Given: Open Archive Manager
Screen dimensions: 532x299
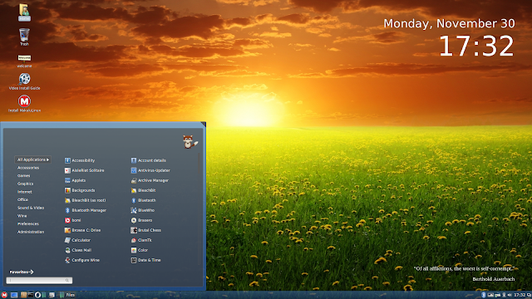Looking at the screenshot, I should tap(150, 180).
